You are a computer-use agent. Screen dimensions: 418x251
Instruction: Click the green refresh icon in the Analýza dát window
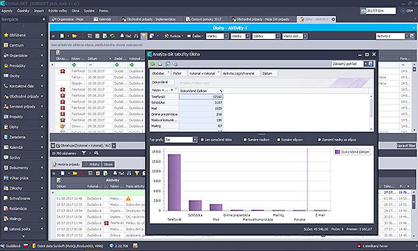[x=153, y=63]
